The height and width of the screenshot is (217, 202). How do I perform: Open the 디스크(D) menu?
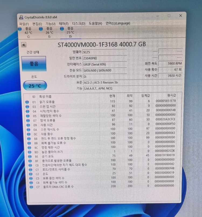point(79,23)
